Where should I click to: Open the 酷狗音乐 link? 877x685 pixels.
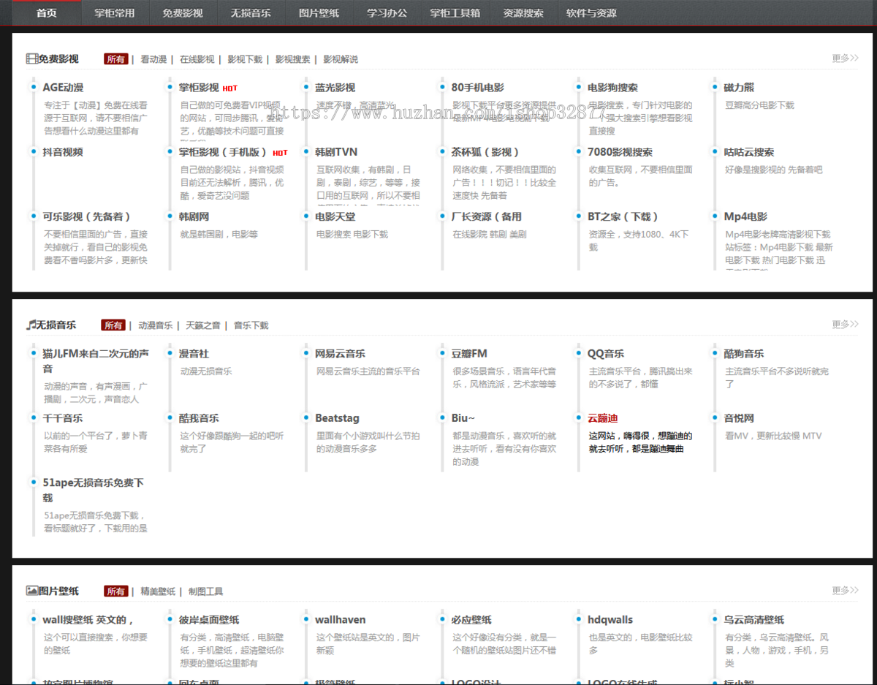(x=744, y=354)
